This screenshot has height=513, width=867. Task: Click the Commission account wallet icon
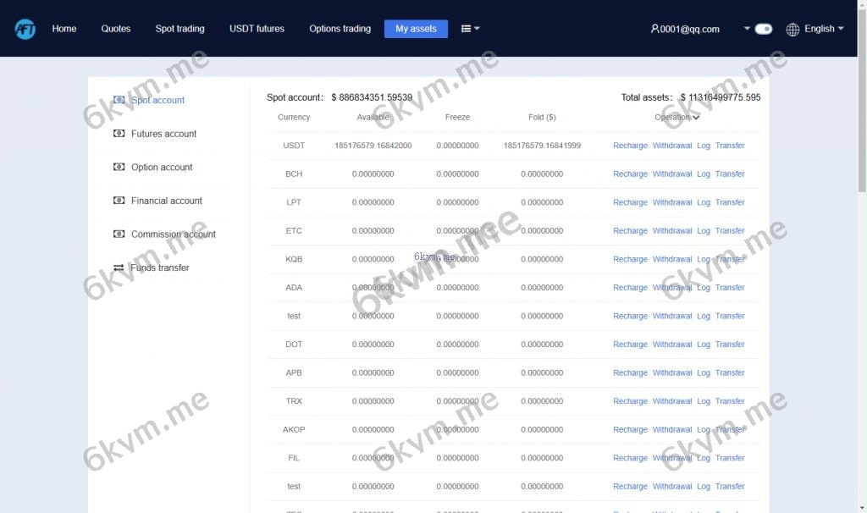click(x=119, y=234)
